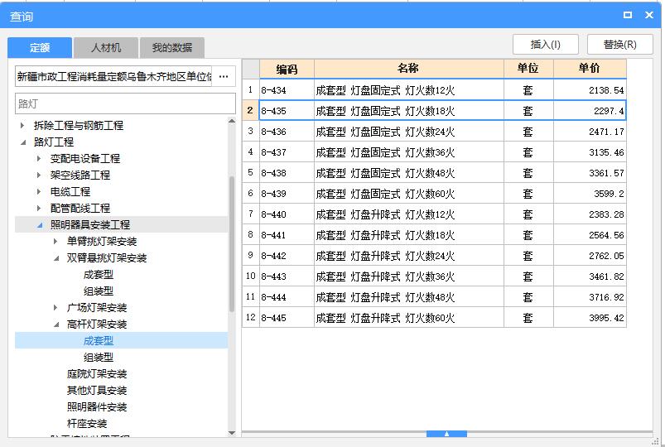
Task: Close the 查询 dialog
Action: tap(649, 15)
